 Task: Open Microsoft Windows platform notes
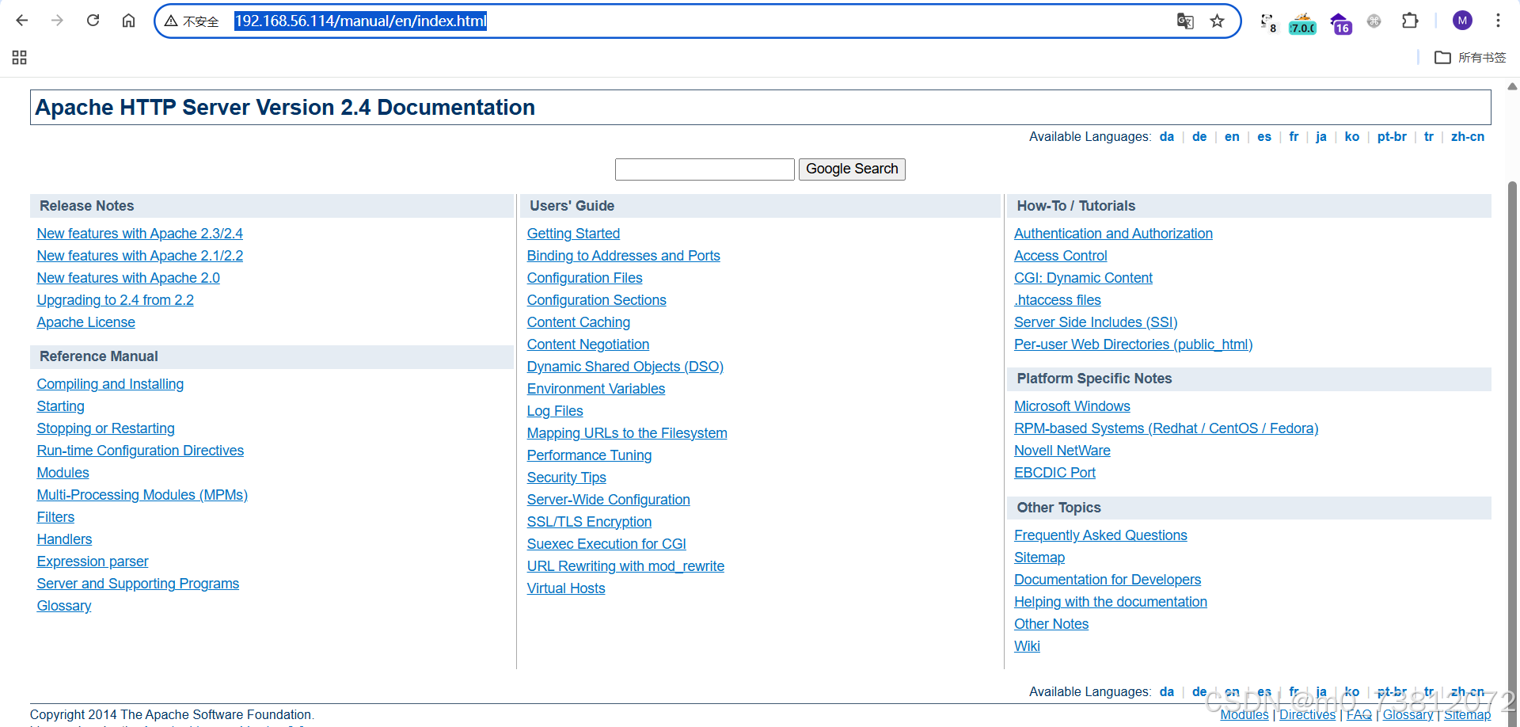click(x=1072, y=406)
